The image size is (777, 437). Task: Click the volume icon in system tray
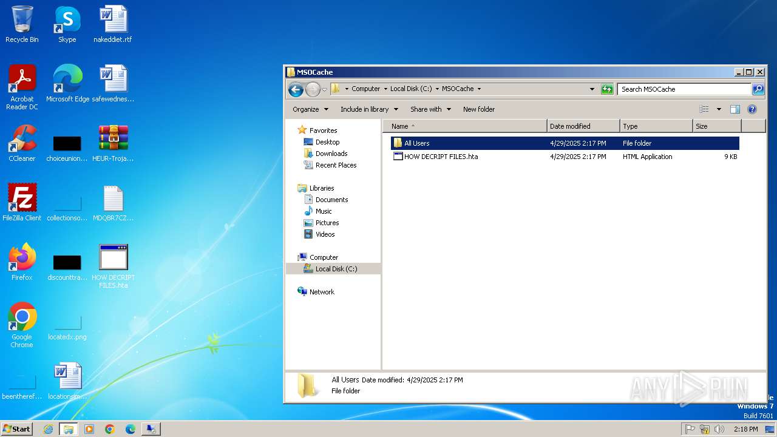[x=719, y=429]
